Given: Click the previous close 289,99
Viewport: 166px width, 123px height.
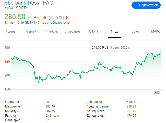Looking at the screenshot, I should pyautogui.click(x=131, y=106).
